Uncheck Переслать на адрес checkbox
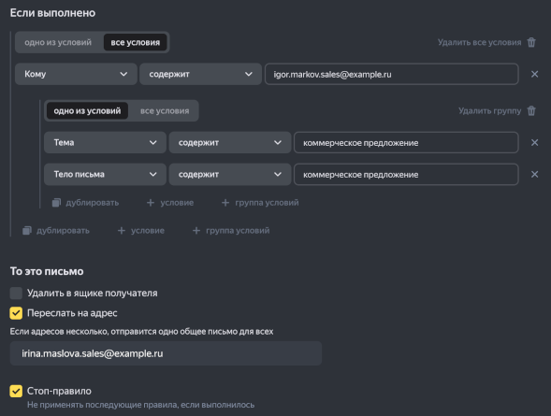Viewport: 551px width, 416px height. [x=16, y=313]
